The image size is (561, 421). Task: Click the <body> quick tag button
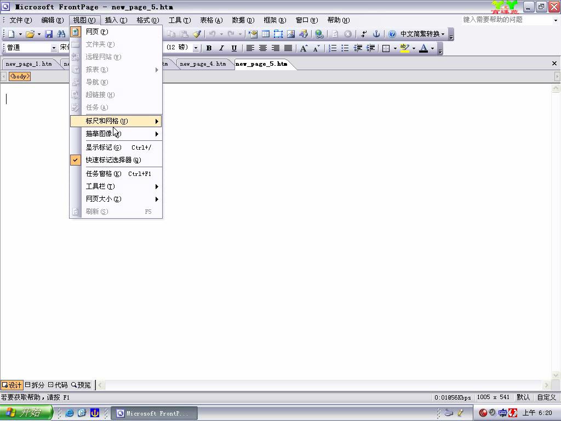pos(20,76)
